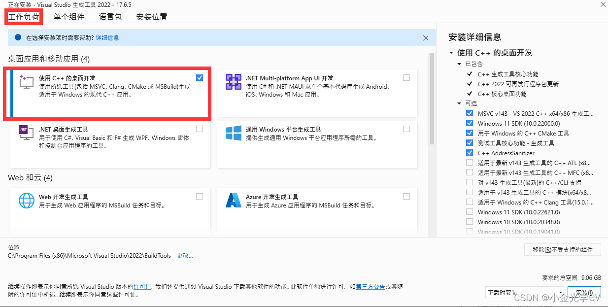The image size is (608, 307).
Task: Check the .NET Multi-platform App UI workload
Action: pyautogui.click(x=406, y=78)
